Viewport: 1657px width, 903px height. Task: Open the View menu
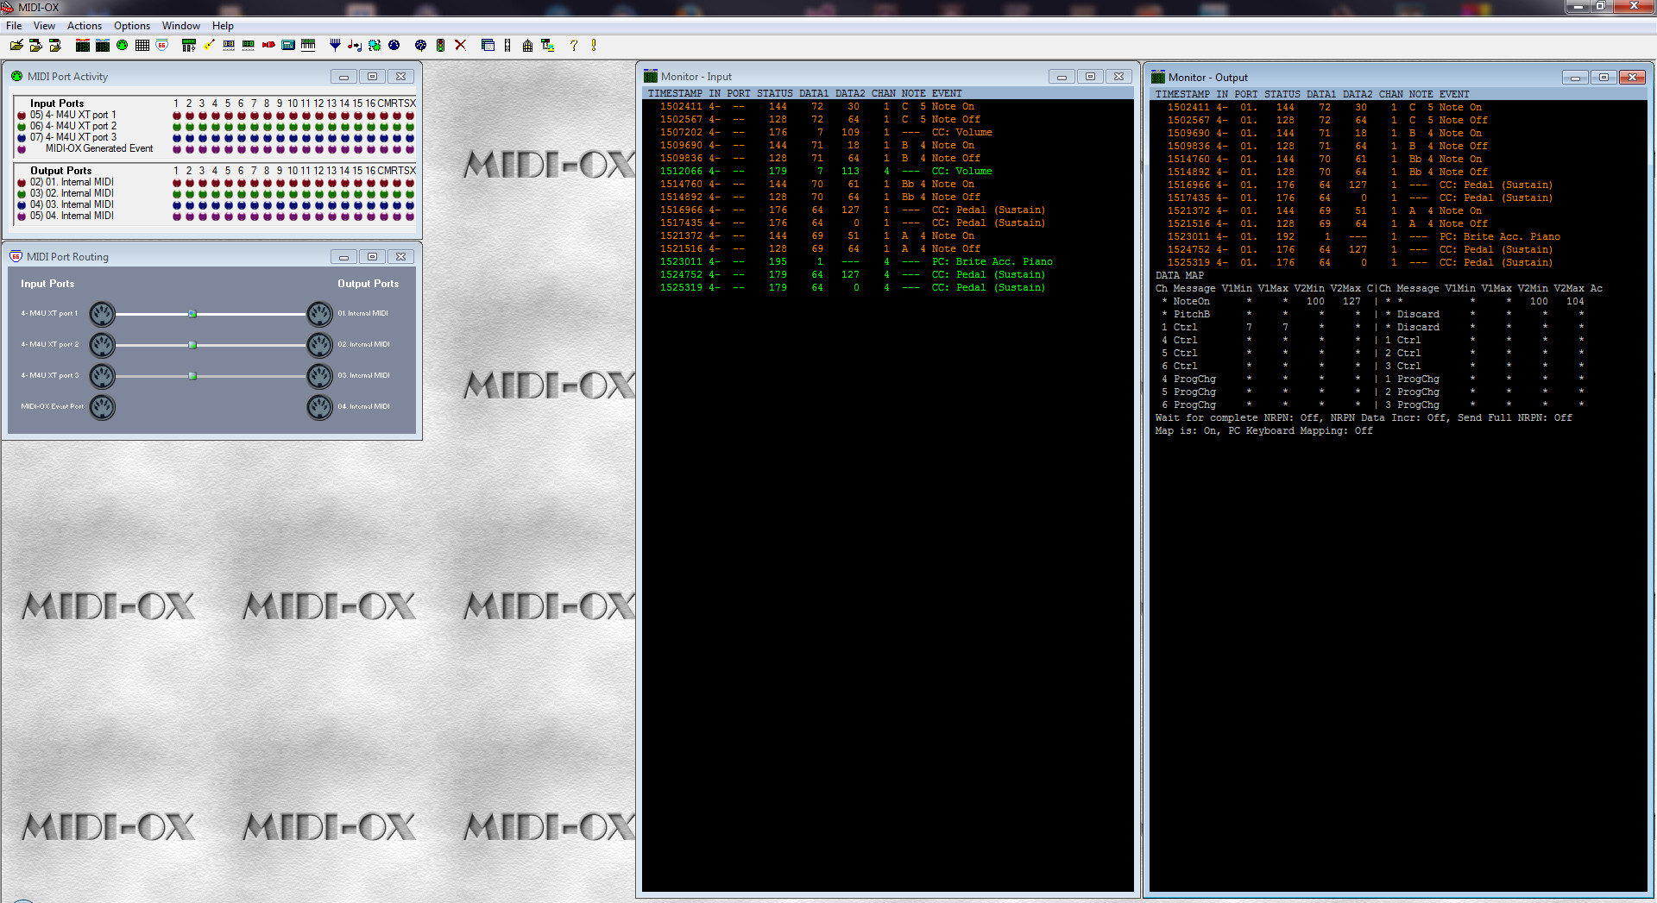click(44, 26)
